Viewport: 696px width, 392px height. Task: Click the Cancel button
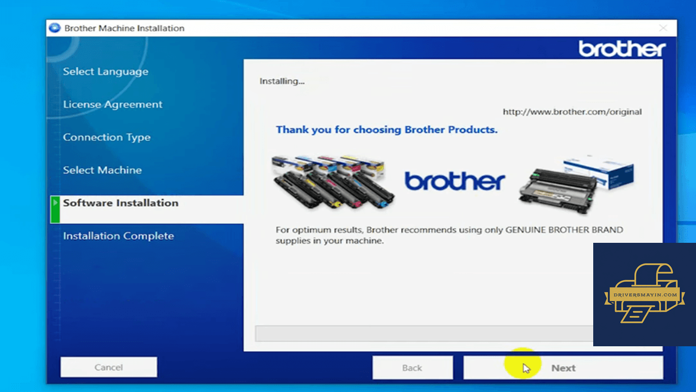109,367
